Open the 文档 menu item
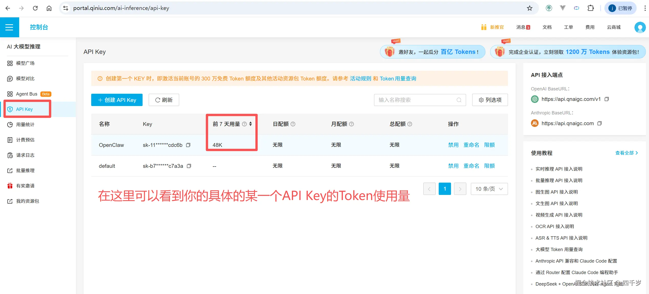The height and width of the screenshot is (294, 649). click(x=547, y=27)
